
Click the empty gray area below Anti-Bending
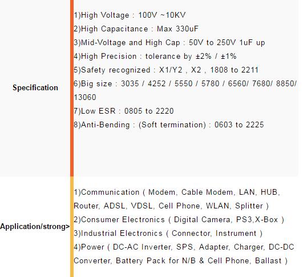point(185,153)
